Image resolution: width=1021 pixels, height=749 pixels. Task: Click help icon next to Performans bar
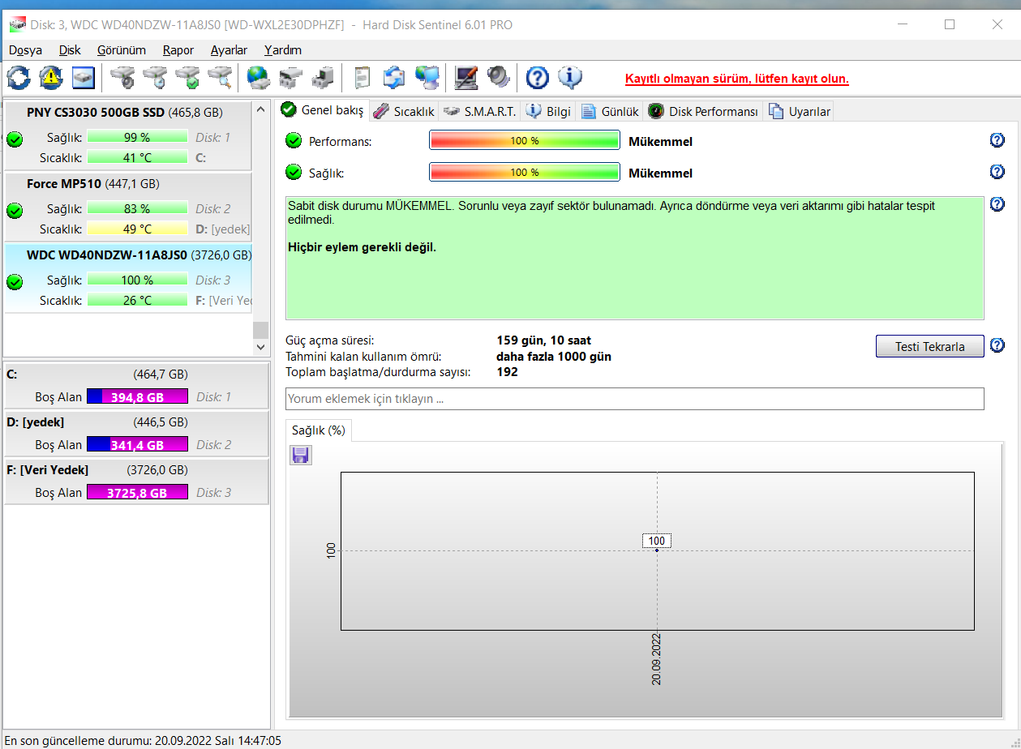997,140
